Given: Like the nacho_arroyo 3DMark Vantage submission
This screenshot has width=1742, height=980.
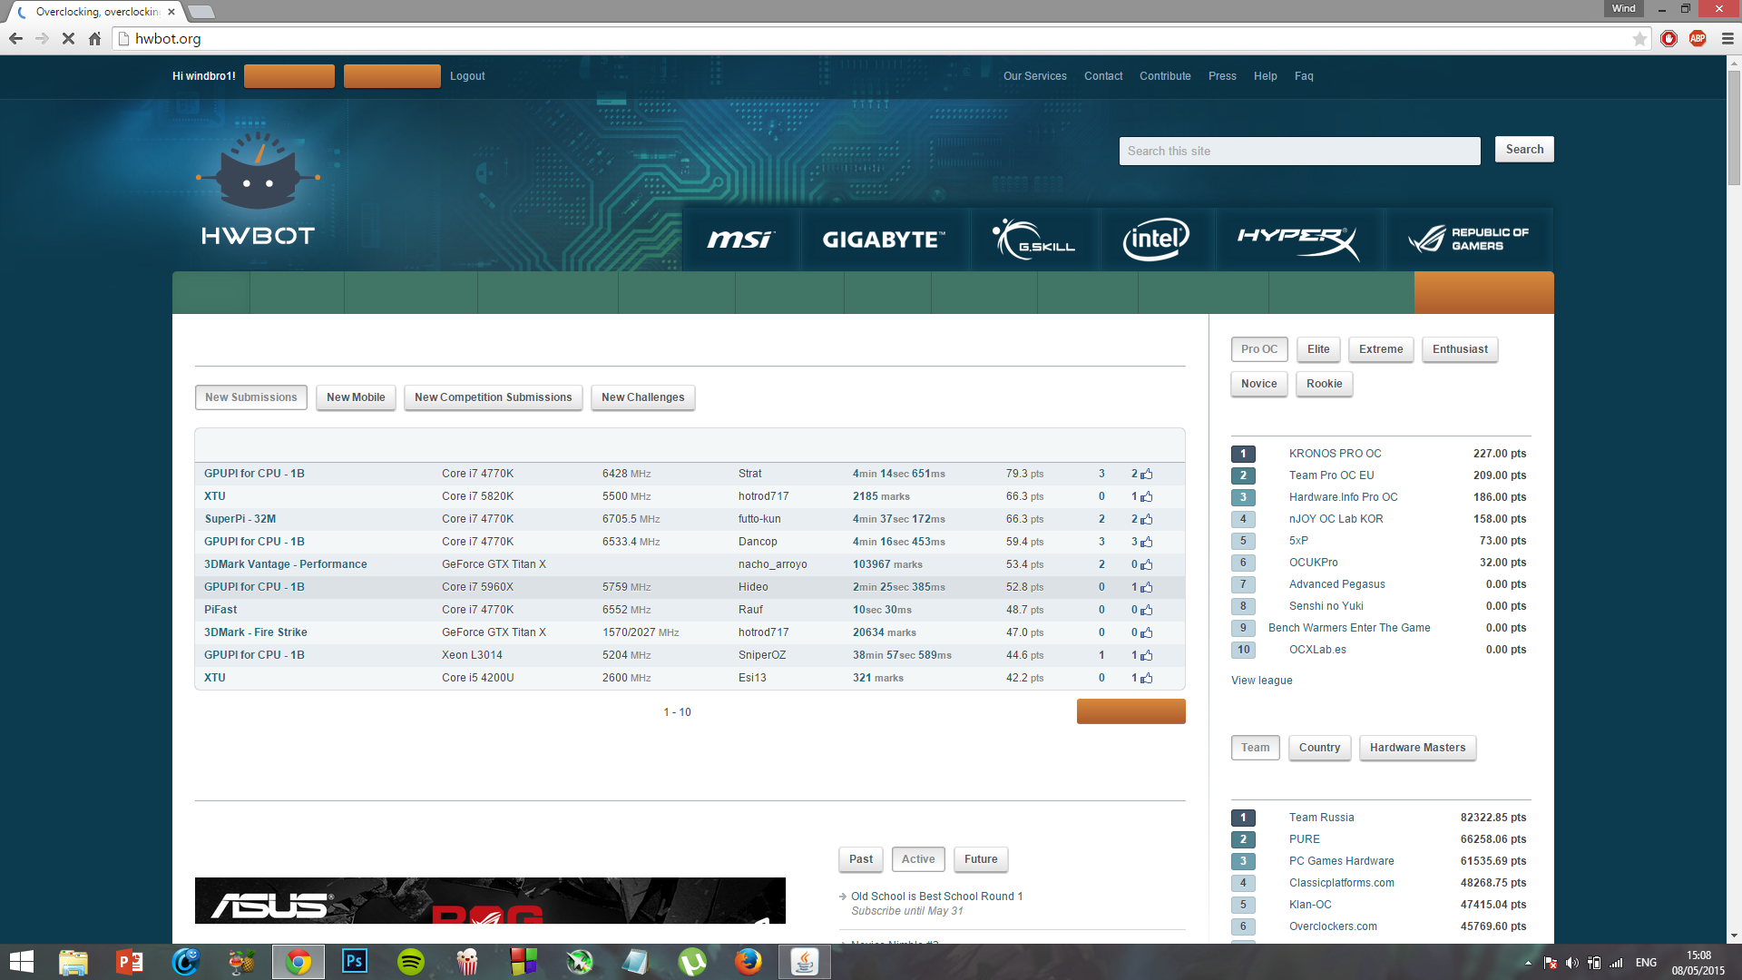Looking at the screenshot, I should coord(1147,564).
